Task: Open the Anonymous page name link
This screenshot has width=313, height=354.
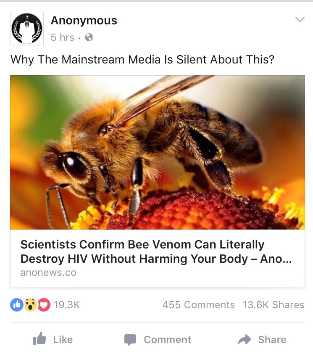Action: click(x=84, y=21)
